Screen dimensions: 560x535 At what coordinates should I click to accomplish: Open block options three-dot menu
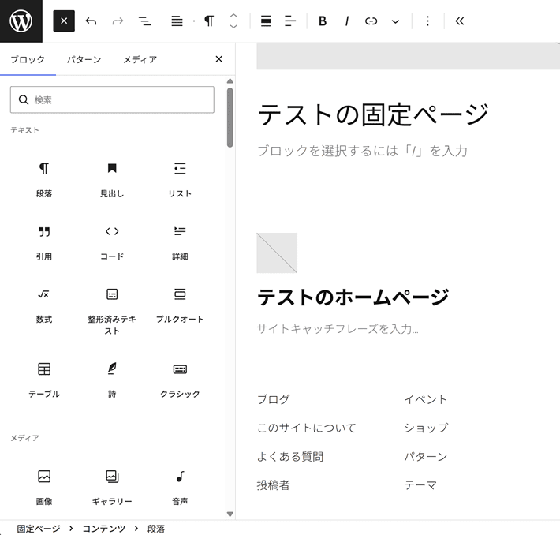[427, 21]
